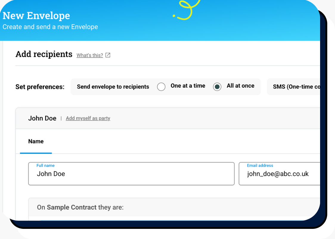Click the John Doe recipient header
Viewport: 335px width, 239px height.
(42, 118)
